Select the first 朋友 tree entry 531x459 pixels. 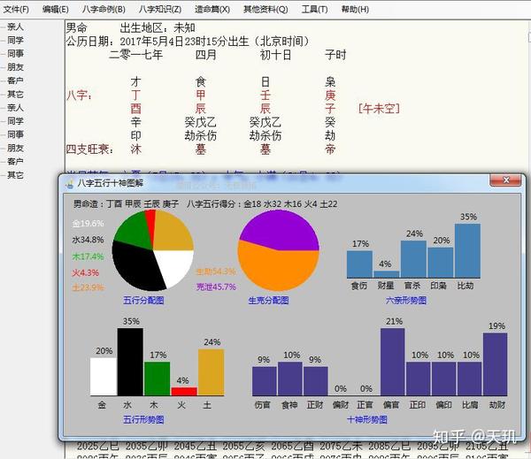click(15, 67)
